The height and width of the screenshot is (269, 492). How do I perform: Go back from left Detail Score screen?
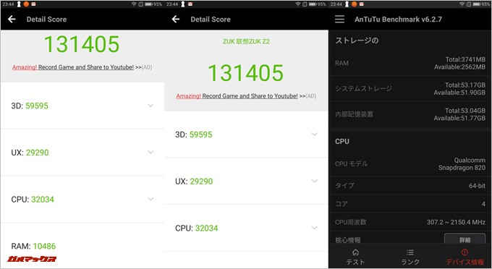pyautogui.click(x=12, y=19)
